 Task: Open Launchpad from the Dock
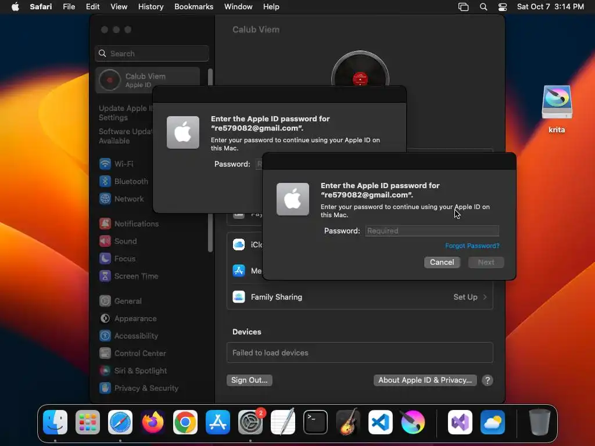tap(88, 422)
